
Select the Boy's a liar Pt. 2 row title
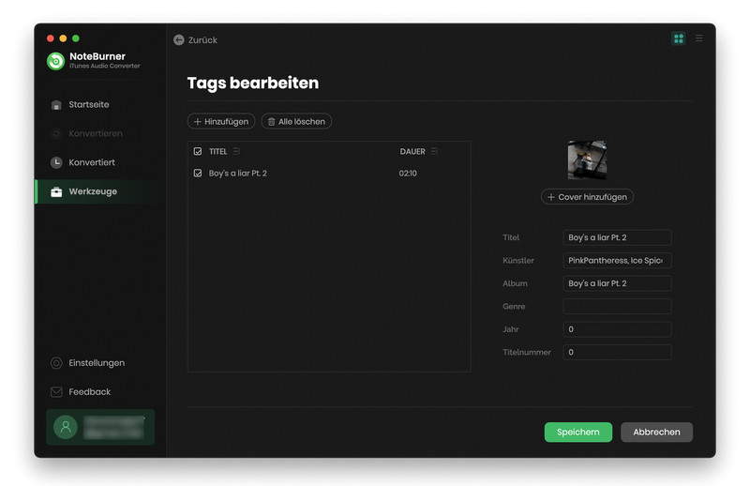point(238,173)
